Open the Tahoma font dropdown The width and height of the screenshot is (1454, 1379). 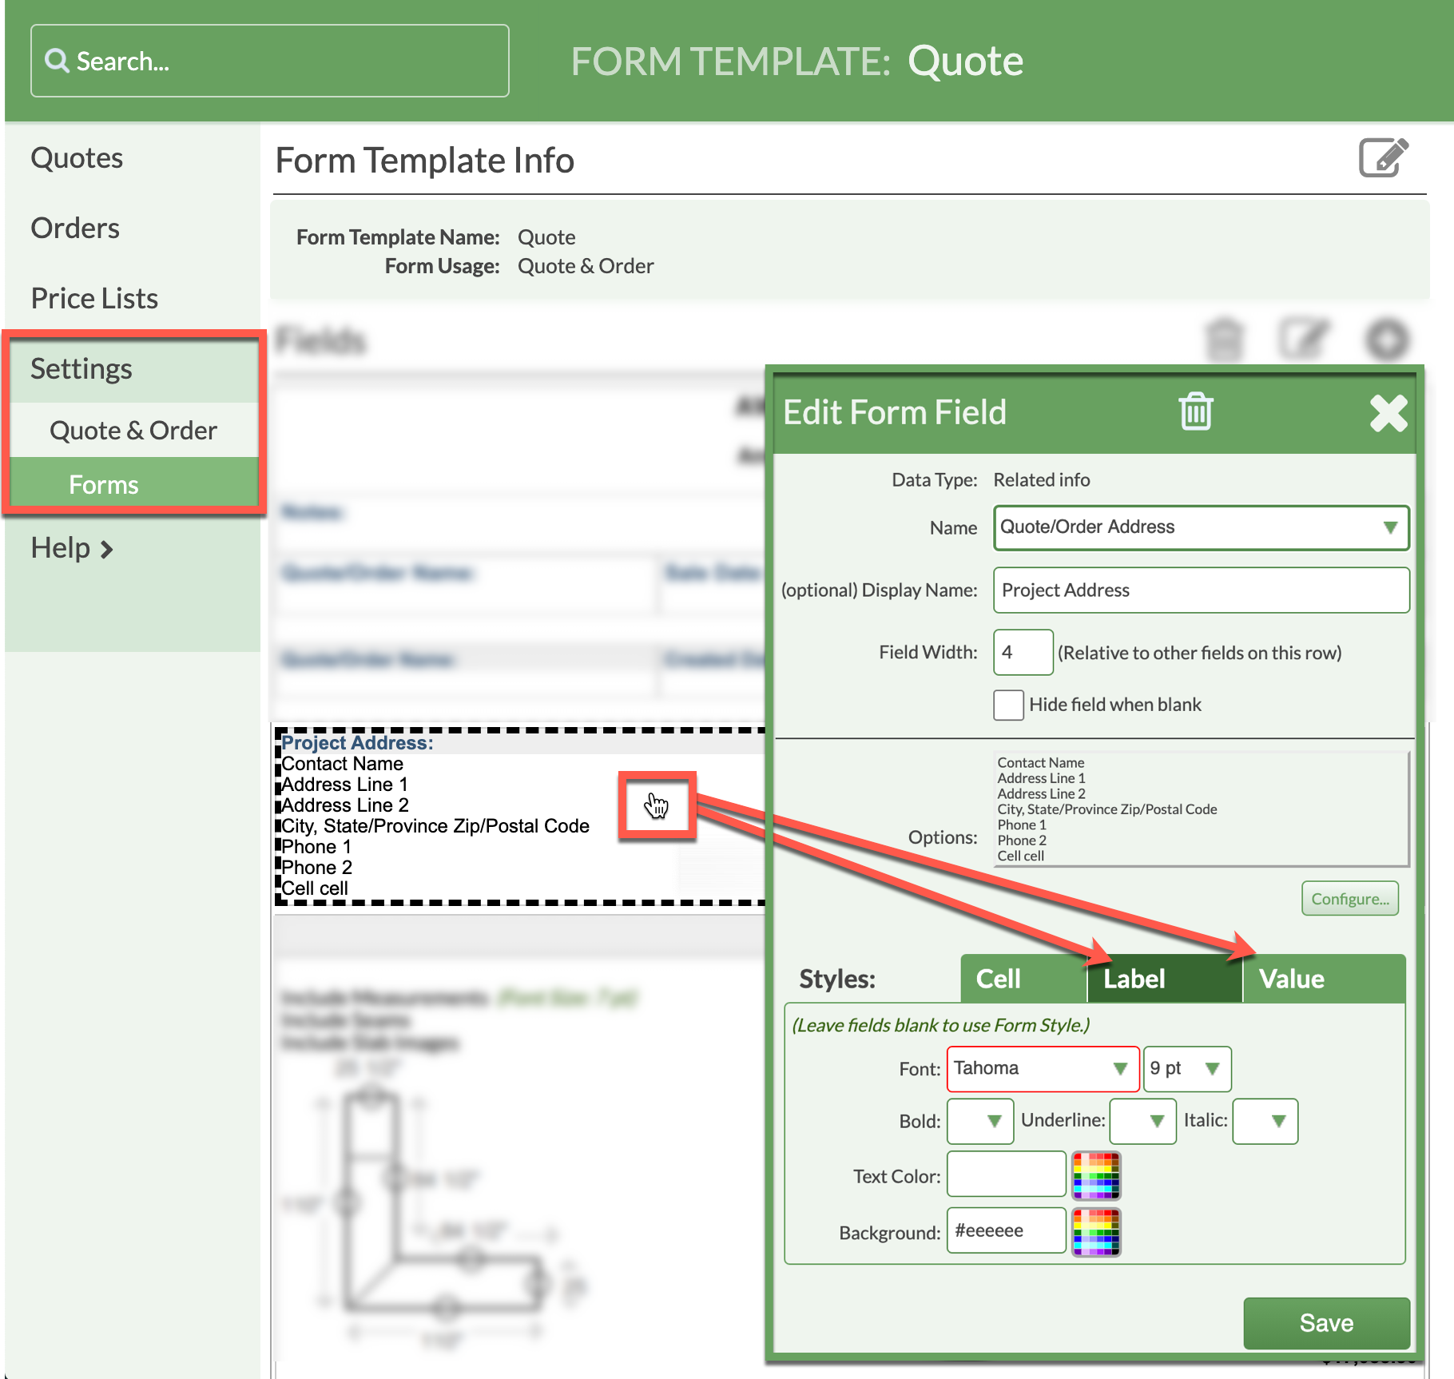(1043, 1069)
